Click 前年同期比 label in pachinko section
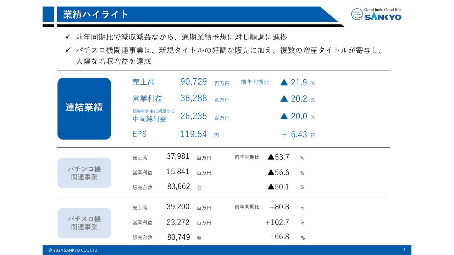The width and height of the screenshot is (454, 255). (247, 157)
